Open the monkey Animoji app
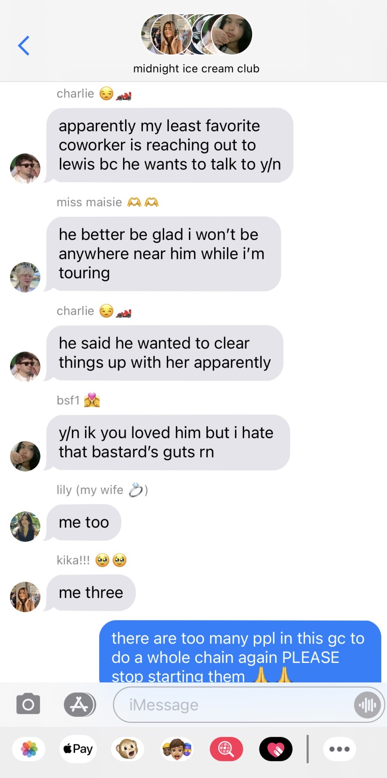Viewport: 387px width, 778px height. (128, 749)
